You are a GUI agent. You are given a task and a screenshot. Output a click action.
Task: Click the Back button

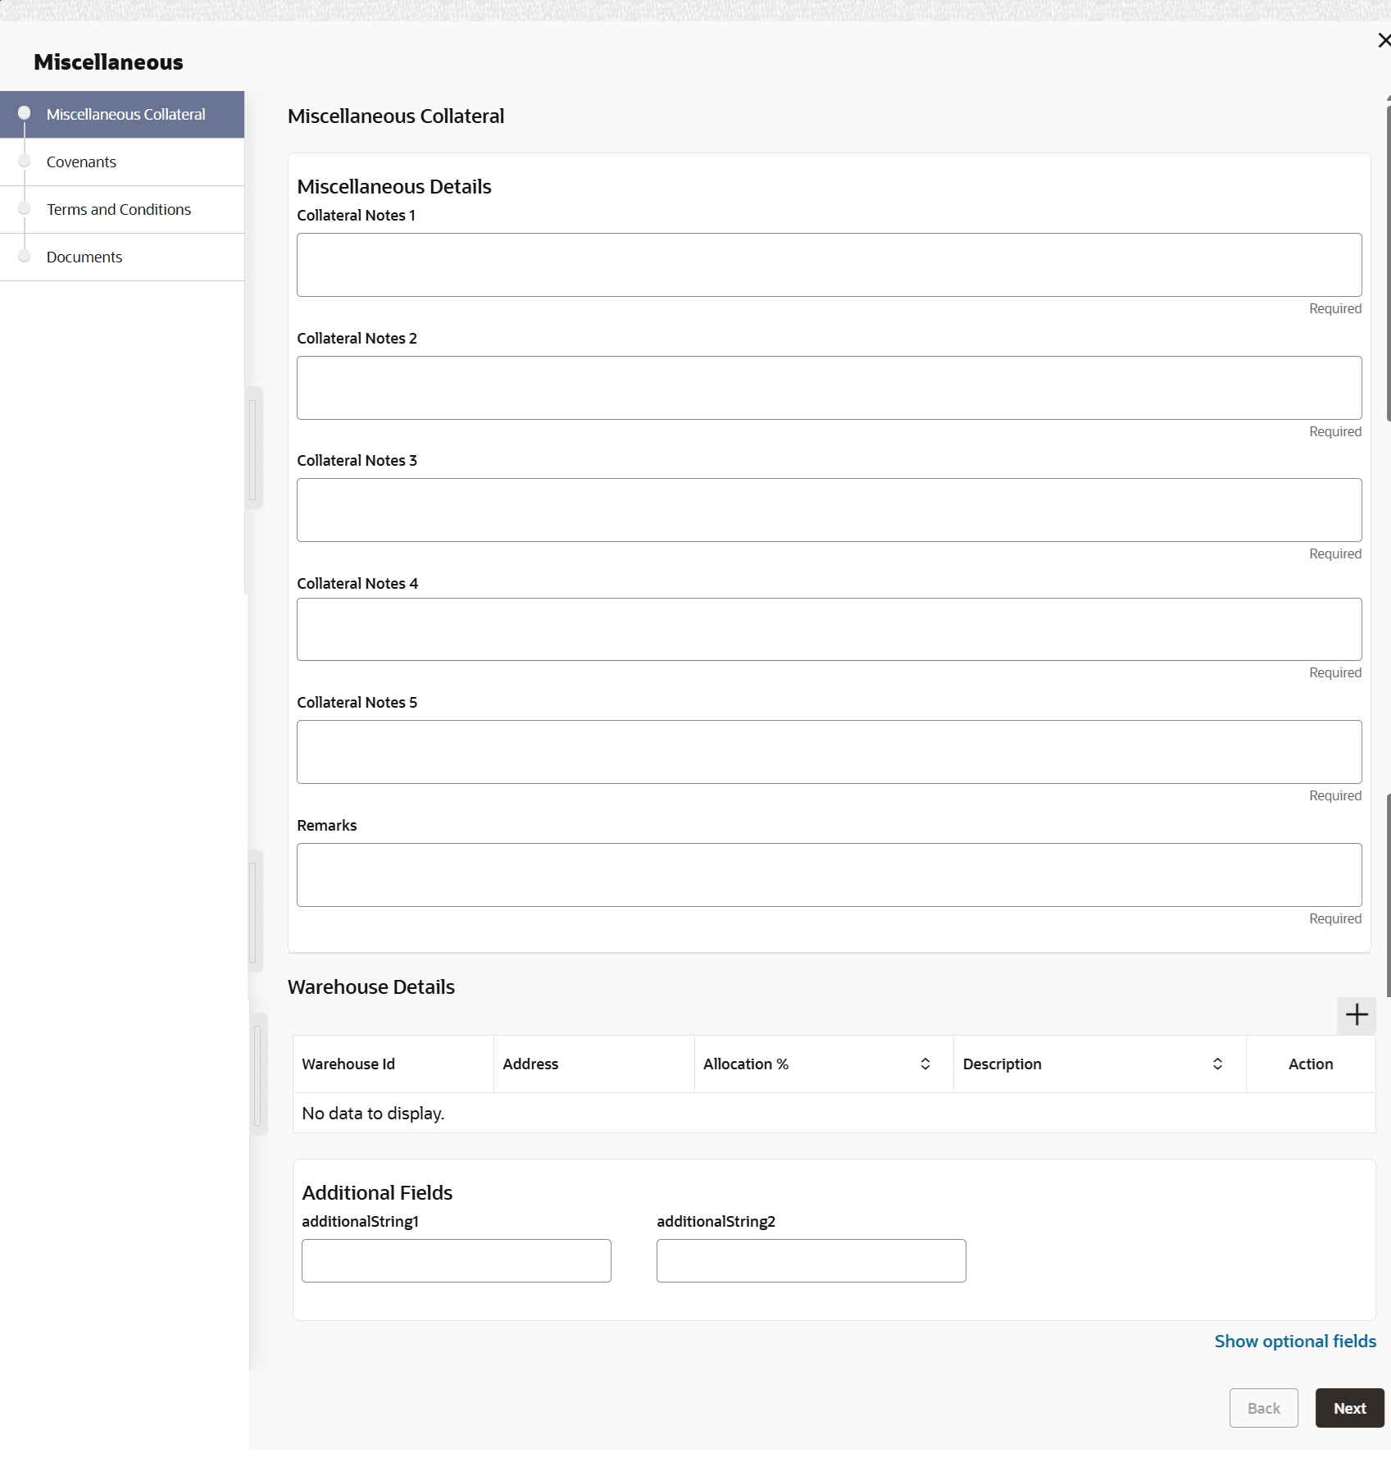coord(1264,1408)
